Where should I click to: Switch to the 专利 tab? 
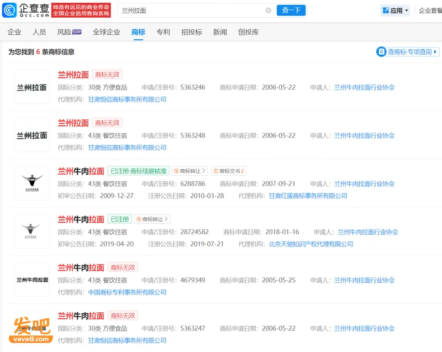[x=163, y=32]
